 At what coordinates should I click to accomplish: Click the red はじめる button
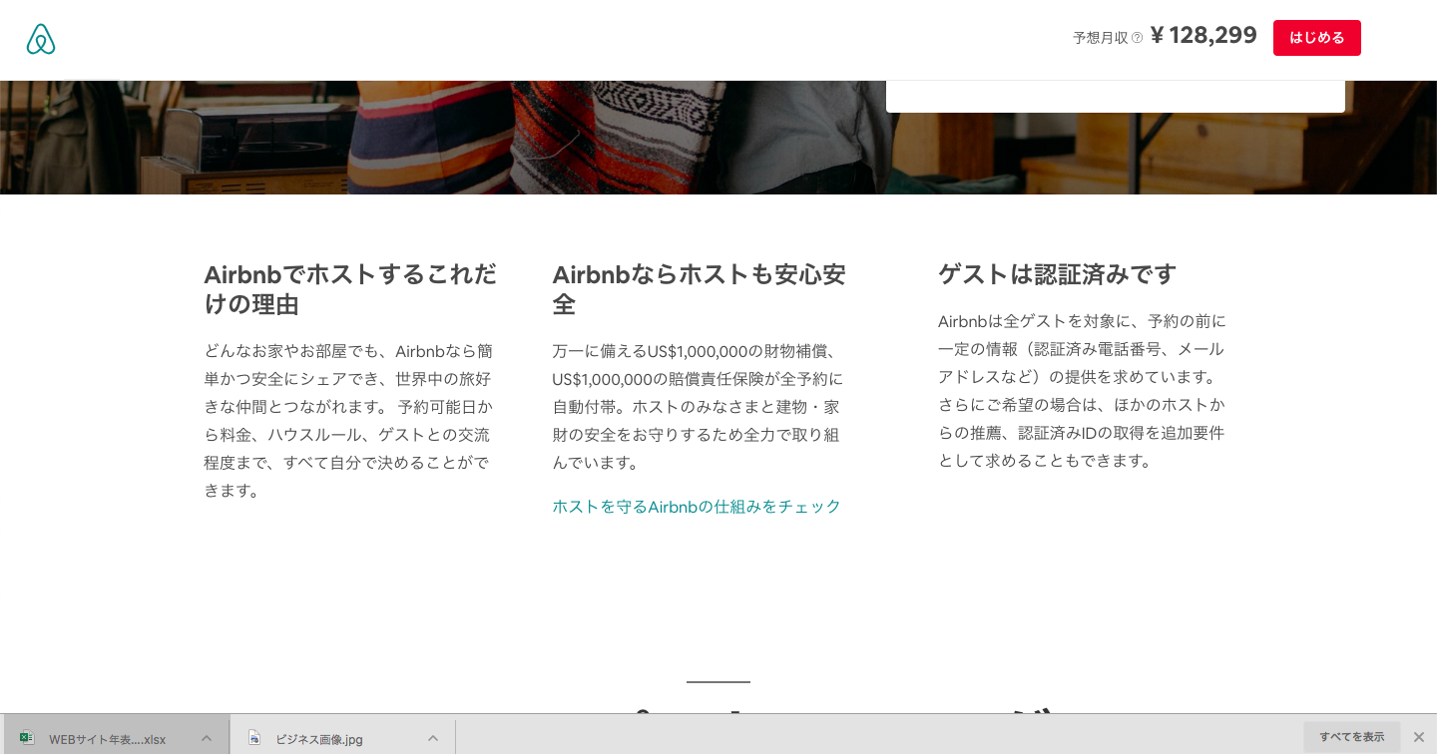(x=1316, y=38)
